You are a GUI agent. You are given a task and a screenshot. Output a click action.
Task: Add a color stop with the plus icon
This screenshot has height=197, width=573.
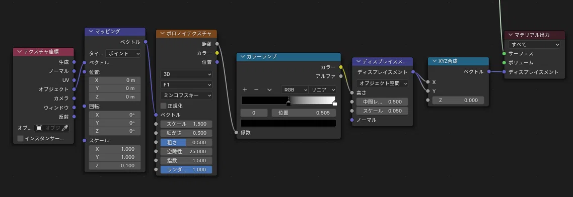pos(245,89)
